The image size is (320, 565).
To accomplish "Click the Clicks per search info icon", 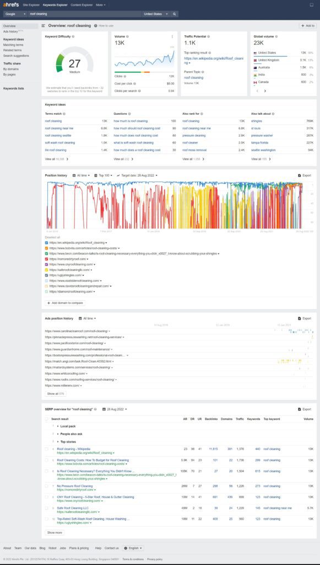I will [x=139, y=91].
